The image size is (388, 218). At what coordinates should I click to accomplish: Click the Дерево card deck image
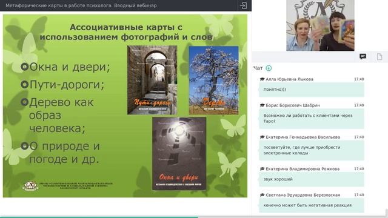214,80
